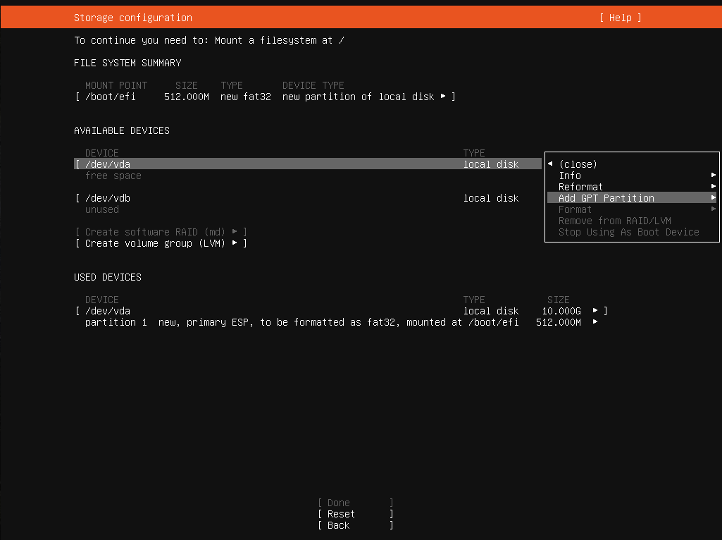Expand arrow for partition 1 512.000M

pos(595,322)
